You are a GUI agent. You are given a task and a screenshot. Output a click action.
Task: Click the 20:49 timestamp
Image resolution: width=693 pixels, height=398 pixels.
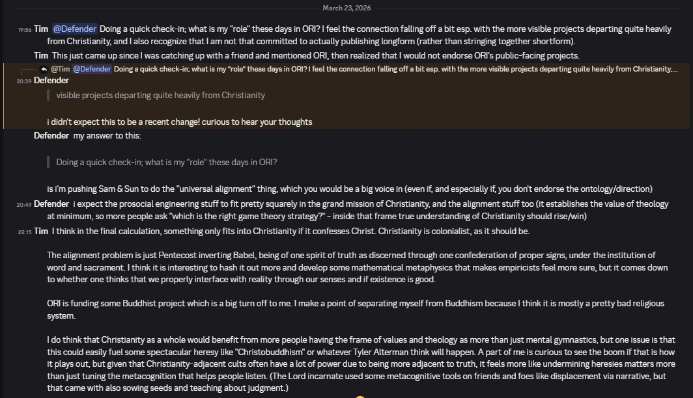click(x=24, y=204)
